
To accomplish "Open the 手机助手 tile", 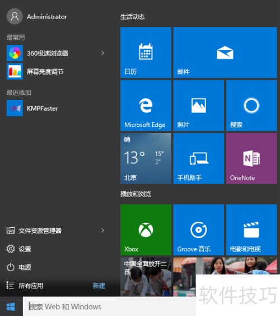I will pyautogui.click(x=199, y=158).
